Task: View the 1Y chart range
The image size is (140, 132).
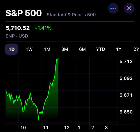Action: pyautogui.click(x=118, y=49)
